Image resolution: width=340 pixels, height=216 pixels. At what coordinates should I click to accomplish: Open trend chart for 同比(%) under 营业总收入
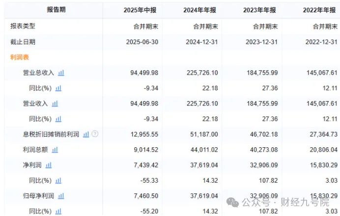58,88
